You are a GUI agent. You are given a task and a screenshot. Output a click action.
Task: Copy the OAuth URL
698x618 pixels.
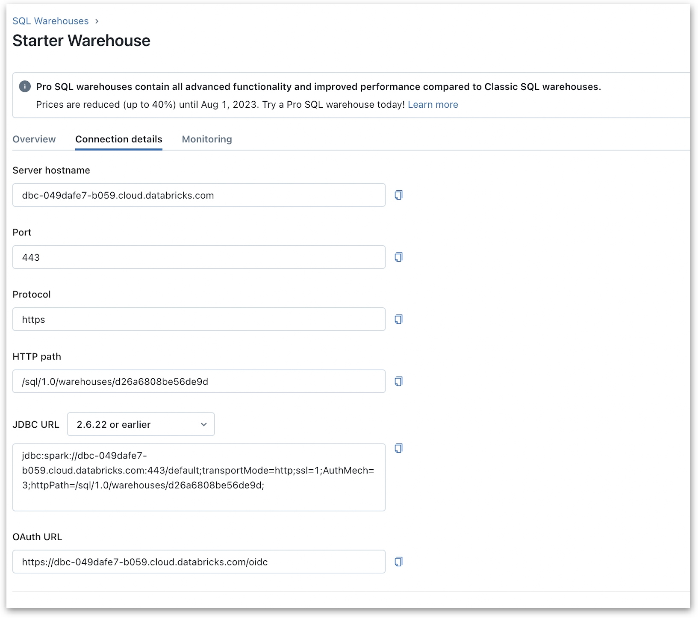[x=398, y=562]
